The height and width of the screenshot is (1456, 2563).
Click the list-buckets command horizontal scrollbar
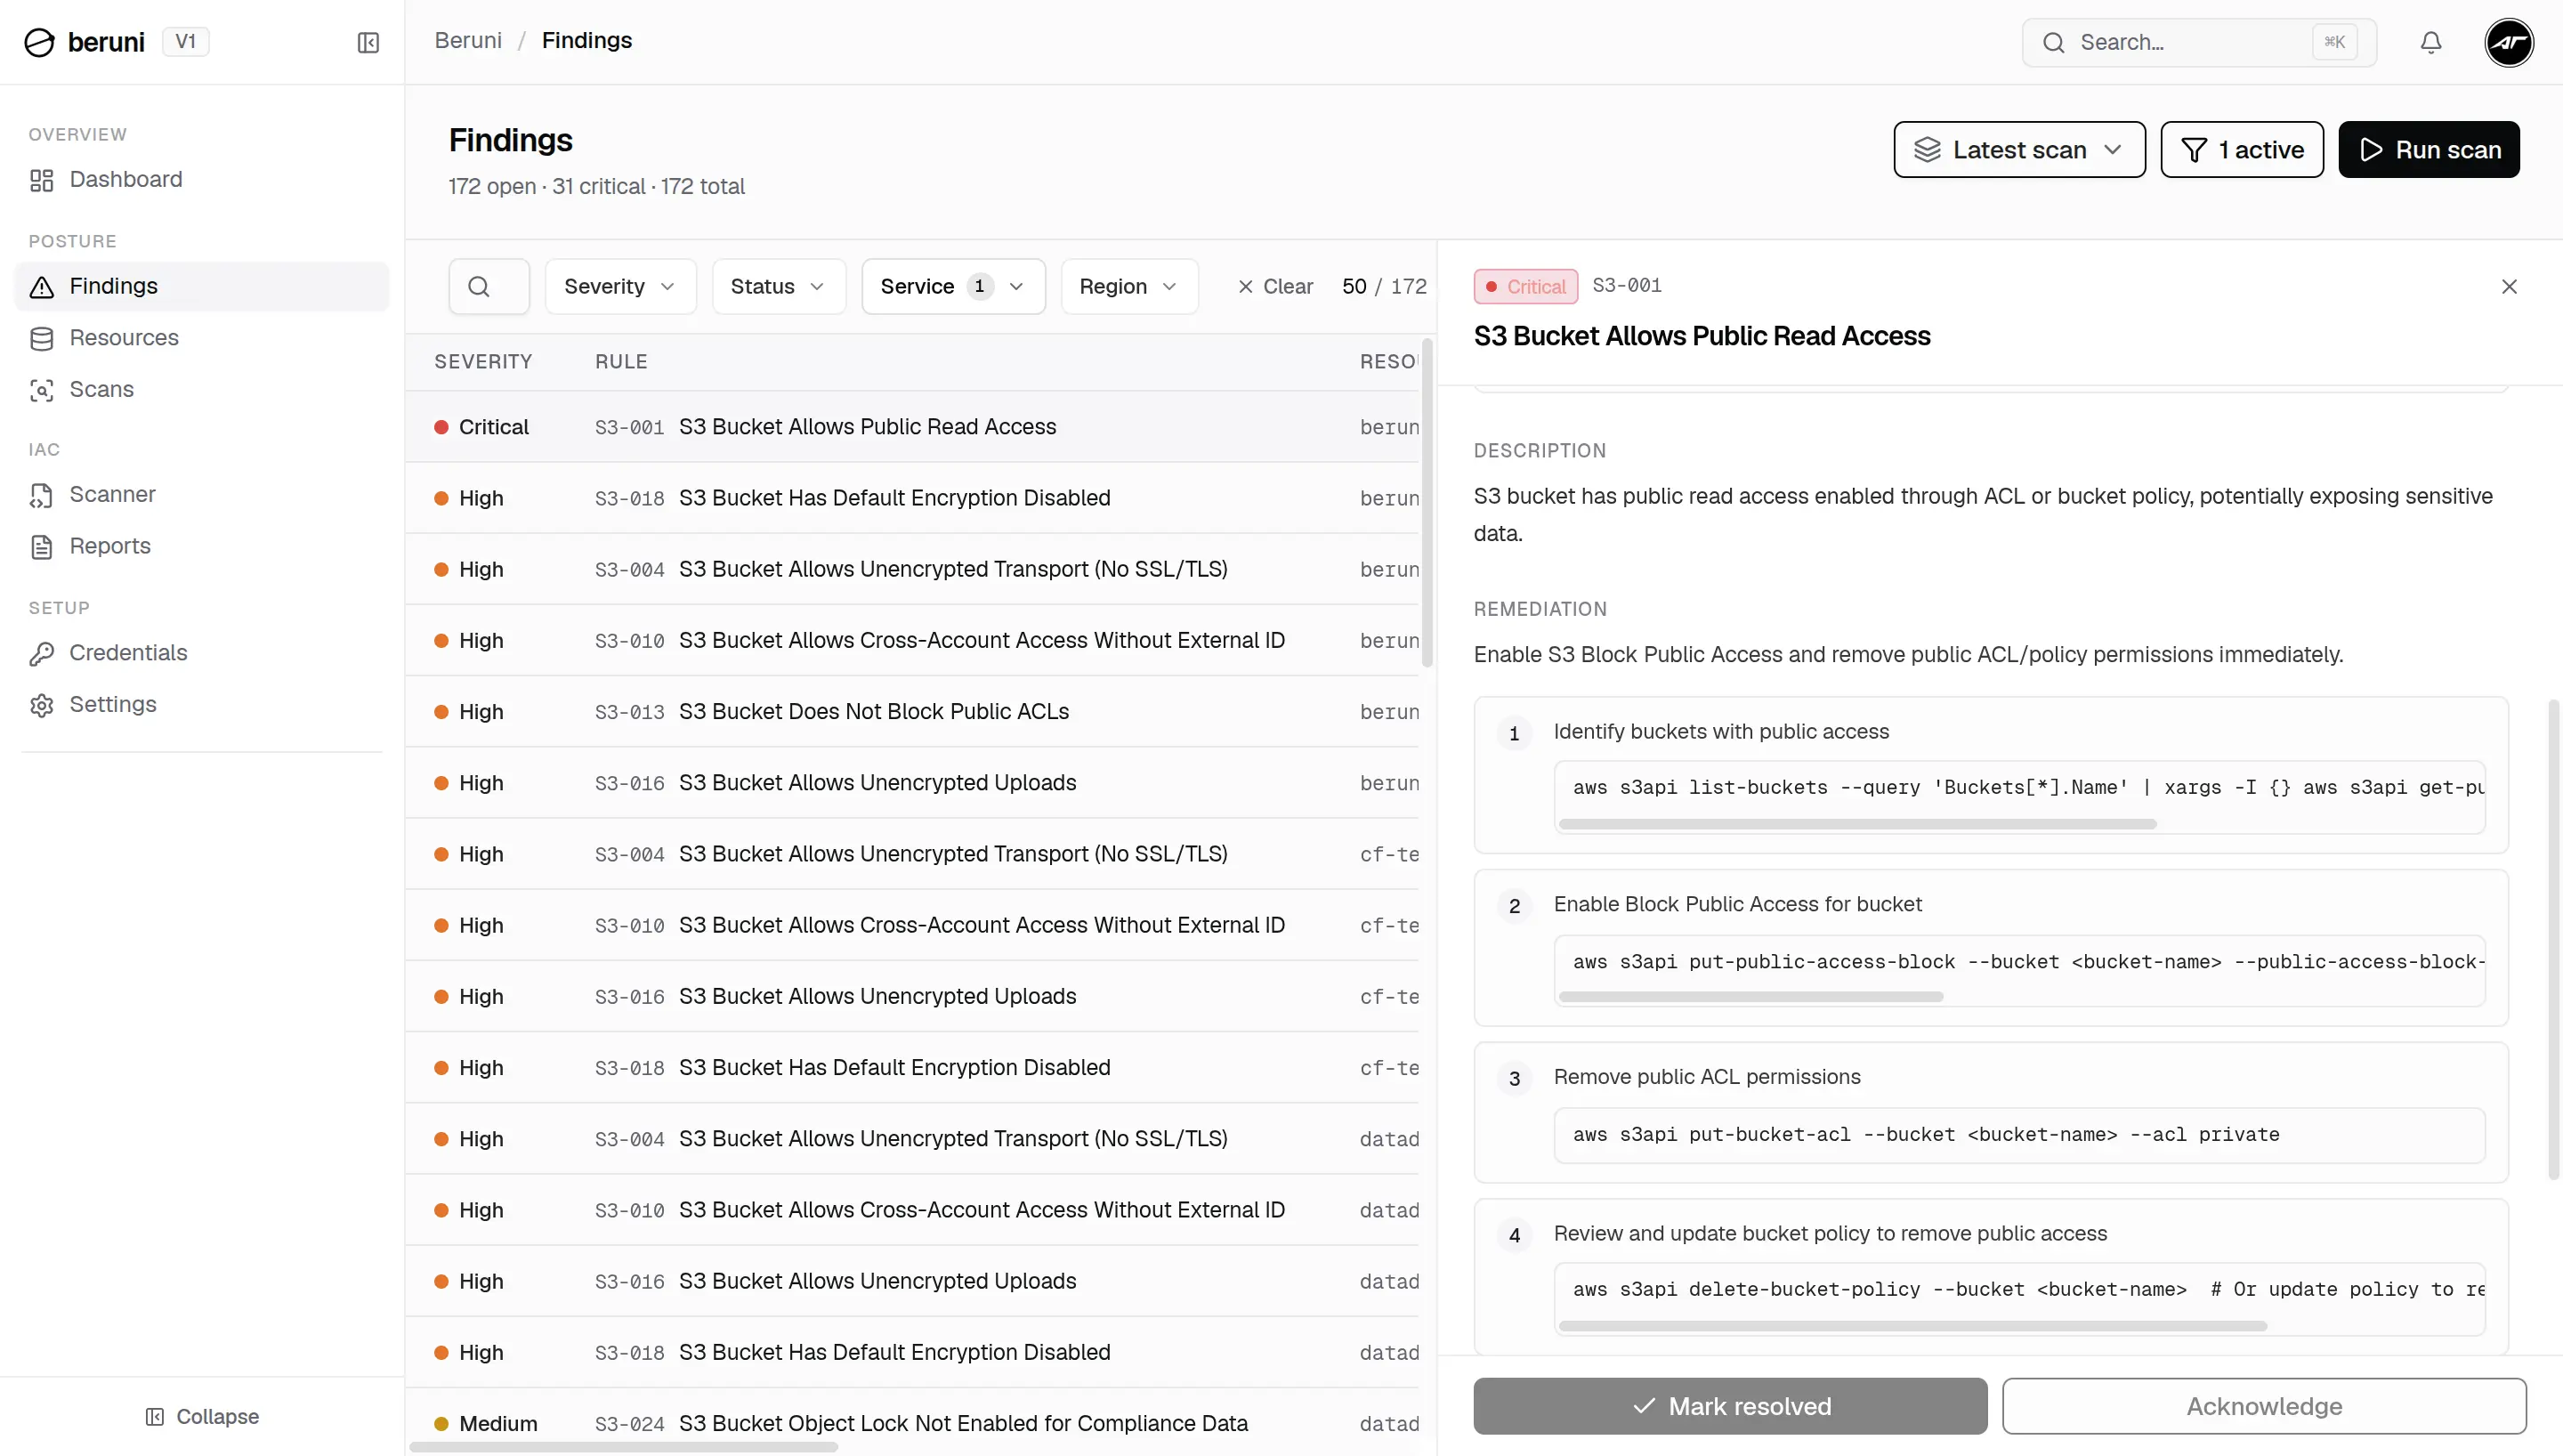coord(1857,824)
